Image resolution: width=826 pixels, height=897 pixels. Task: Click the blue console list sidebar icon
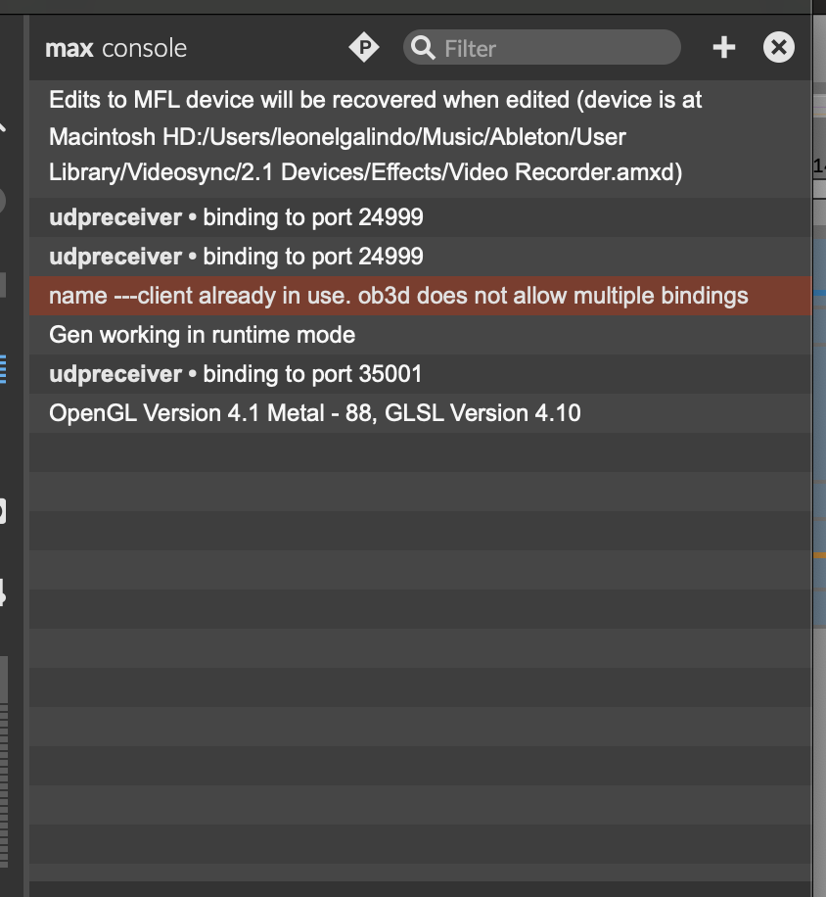click(x=3, y=368)
